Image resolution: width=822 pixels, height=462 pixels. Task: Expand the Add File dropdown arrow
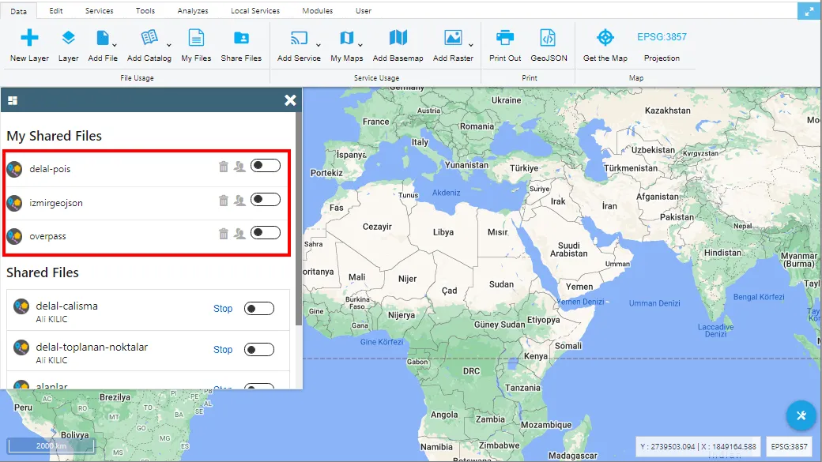point(115,45)
